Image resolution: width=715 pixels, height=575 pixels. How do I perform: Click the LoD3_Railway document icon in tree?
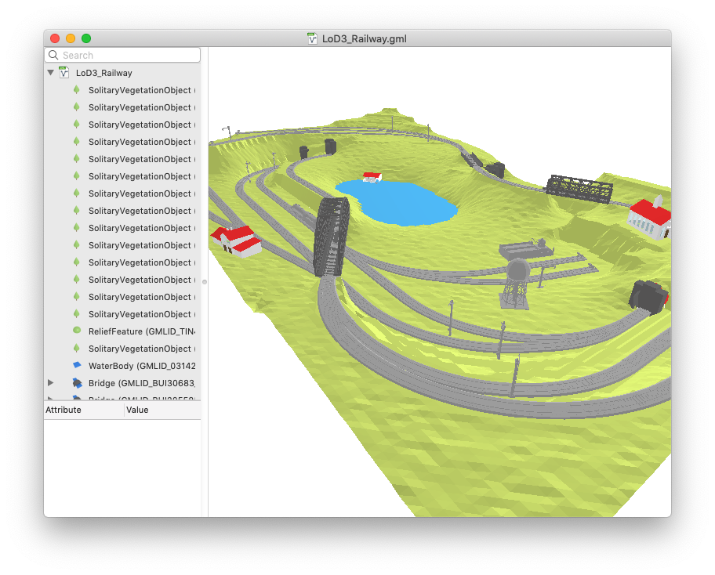pyautogui.click(x=64, y=72)
